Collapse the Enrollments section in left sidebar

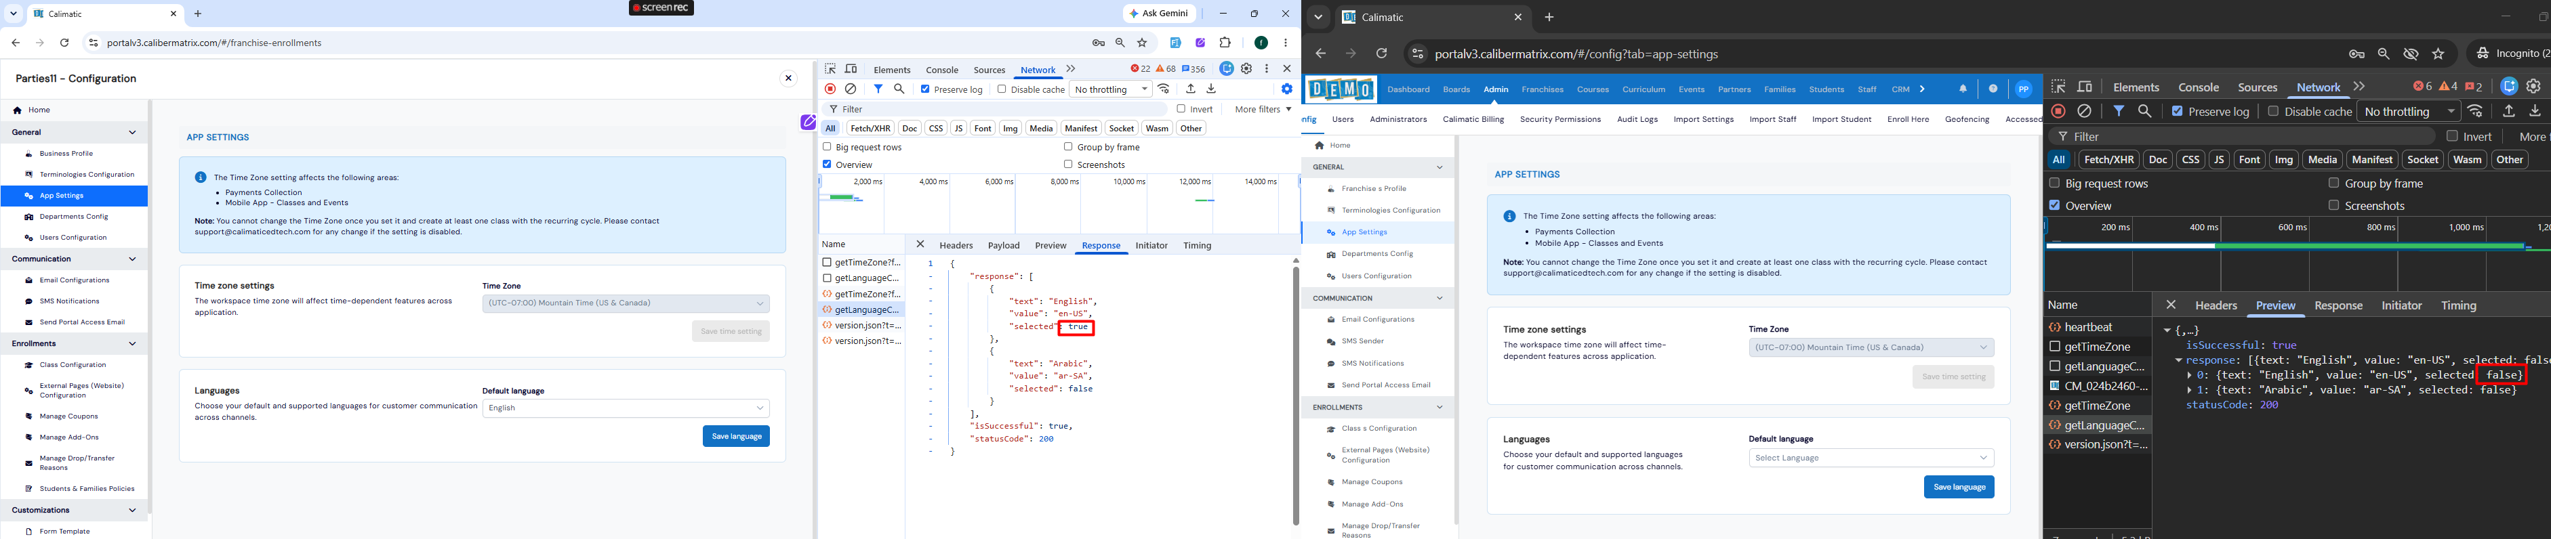point(133,343)
